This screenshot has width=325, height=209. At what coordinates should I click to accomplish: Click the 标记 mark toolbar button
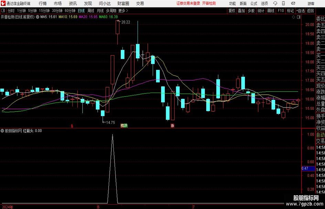coord(290,11)
